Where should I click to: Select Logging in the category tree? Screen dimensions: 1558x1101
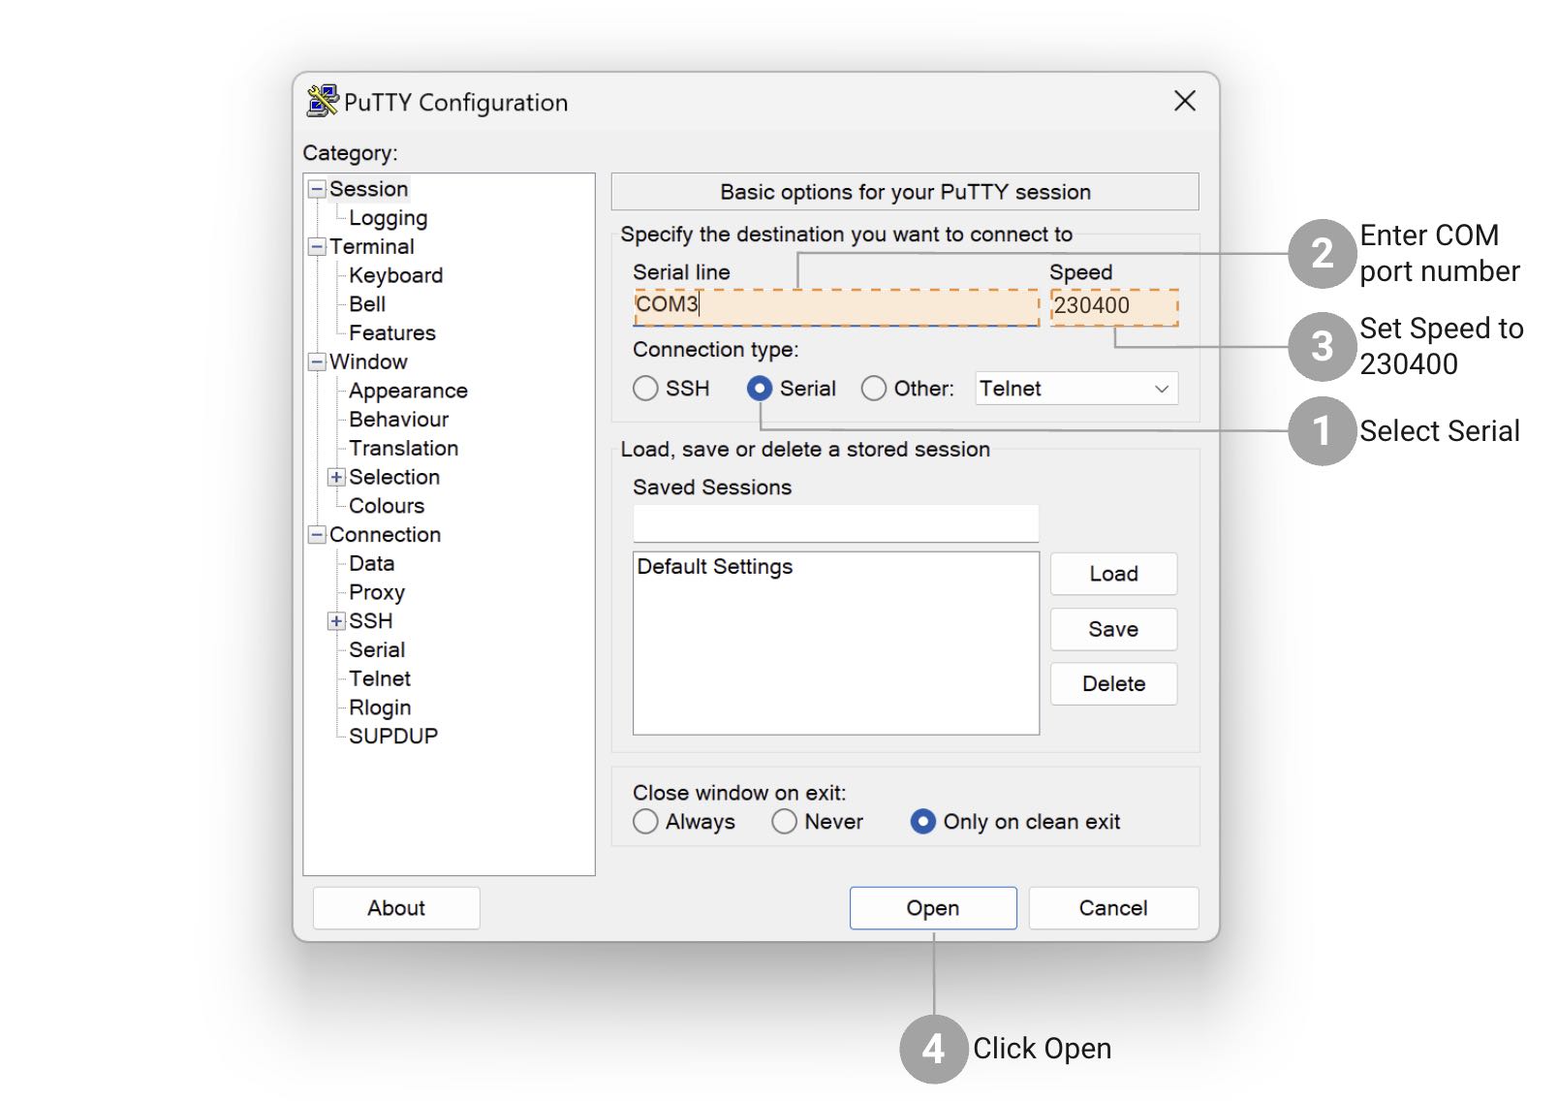[388, 218]
